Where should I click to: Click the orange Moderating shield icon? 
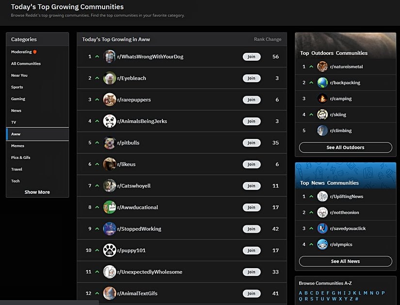coord(35,52)
